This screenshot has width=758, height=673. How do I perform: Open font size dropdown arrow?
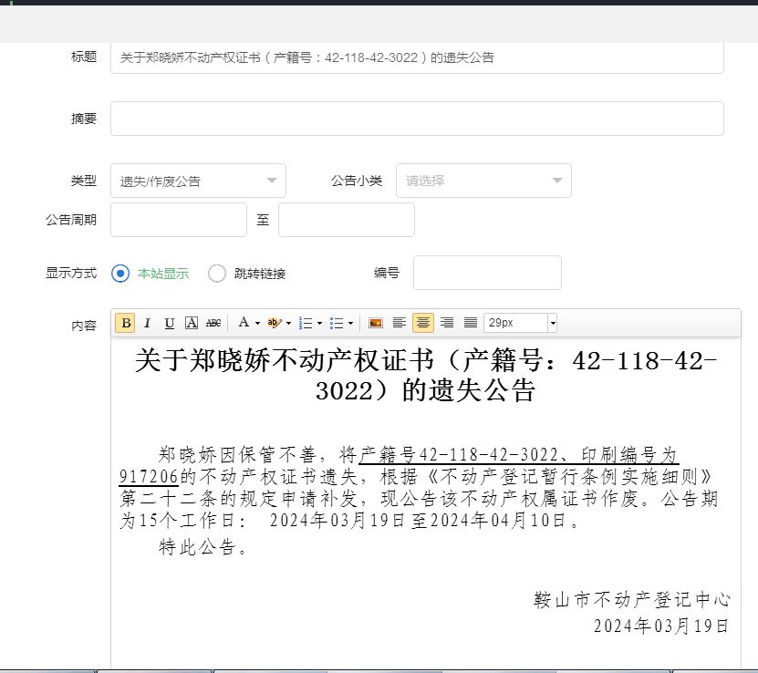tap(553, 323)
